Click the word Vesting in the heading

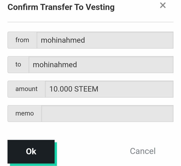pyautogui.click(x=100, y=7)
